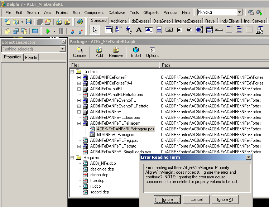
Task: Click the View Unit toolbar icon
Action: point(8,31)
